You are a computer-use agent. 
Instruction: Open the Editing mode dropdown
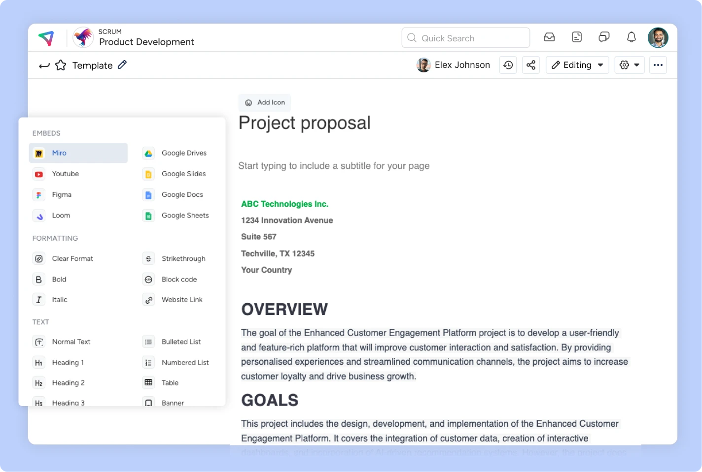tap(577, 65)
